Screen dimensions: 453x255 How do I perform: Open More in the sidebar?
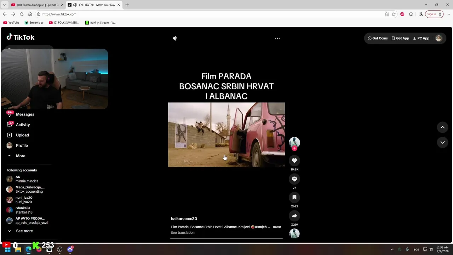[x=21, y=156]
